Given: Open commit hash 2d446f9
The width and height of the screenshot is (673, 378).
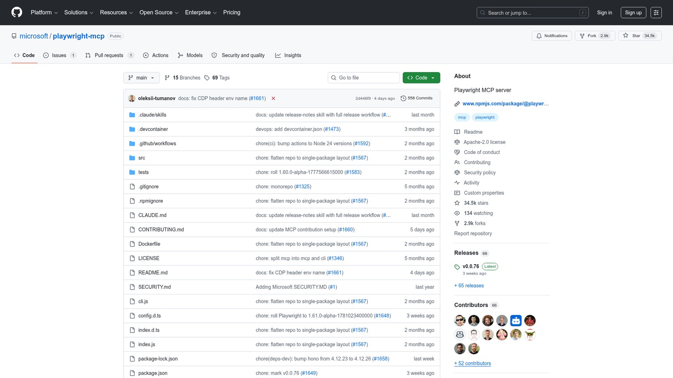Looking at the screenshot, I should pos(363,98).
